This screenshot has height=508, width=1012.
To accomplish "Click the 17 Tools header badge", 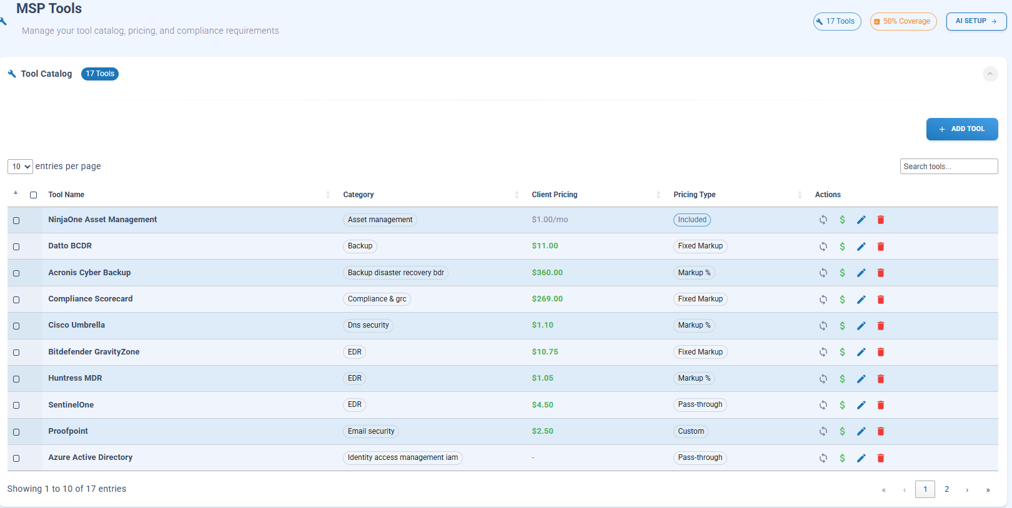I will click(837, 21).
